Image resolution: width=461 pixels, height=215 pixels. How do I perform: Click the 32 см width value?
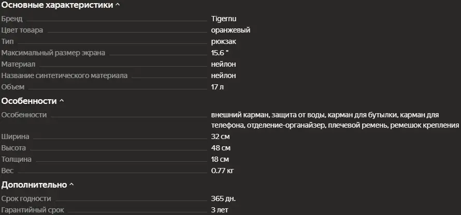(220, 137)
